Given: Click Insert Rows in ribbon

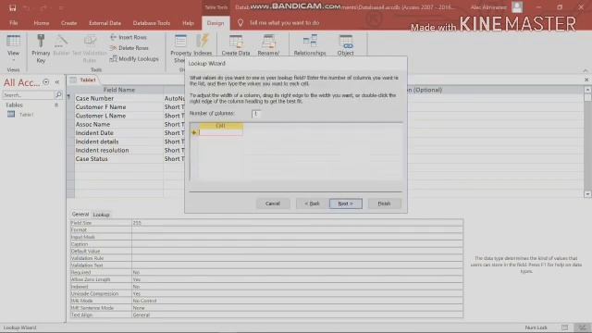Looking at the screenshot, I should (129, 37).
